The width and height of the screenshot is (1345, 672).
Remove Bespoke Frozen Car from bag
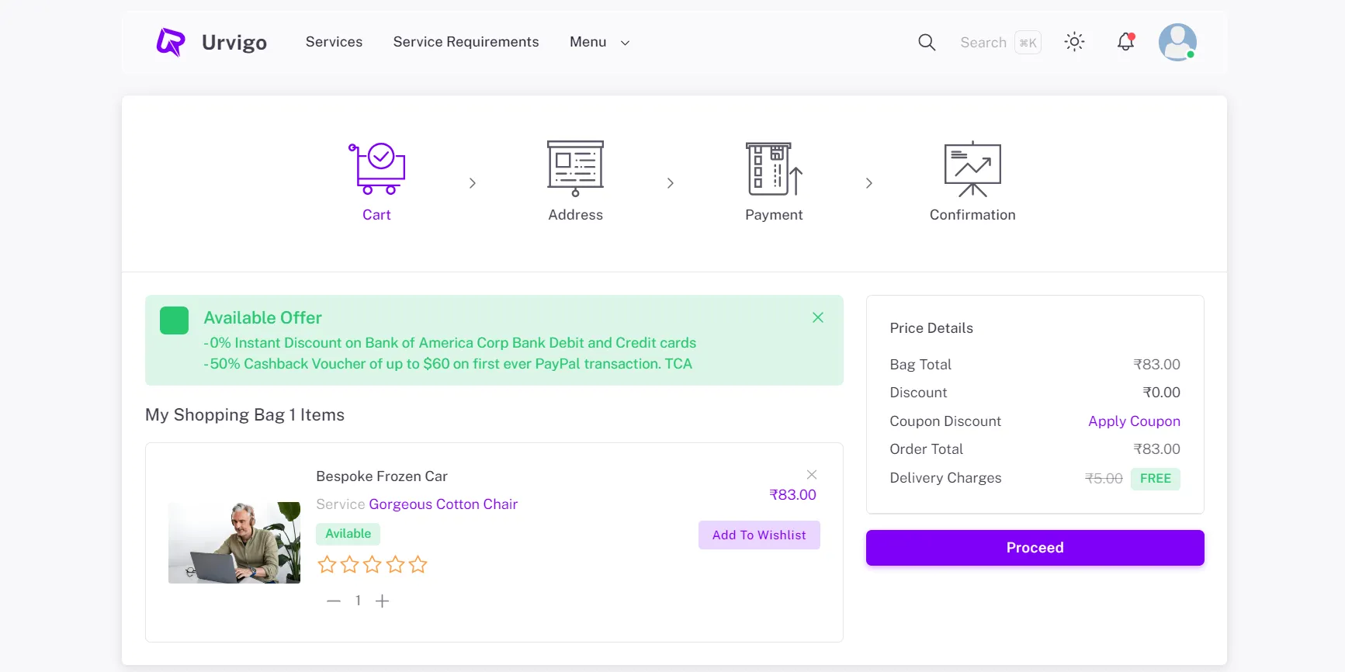pyautogui.click(x=812, y=475)
